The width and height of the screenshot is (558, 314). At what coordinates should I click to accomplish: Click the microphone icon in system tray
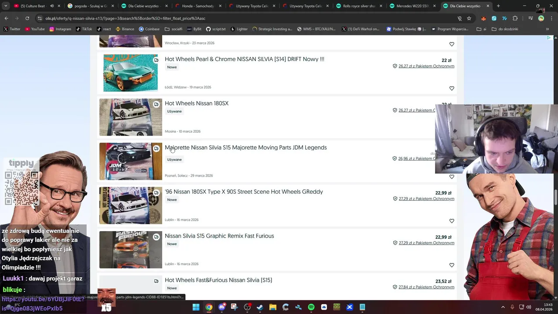(x=512, y=307)
